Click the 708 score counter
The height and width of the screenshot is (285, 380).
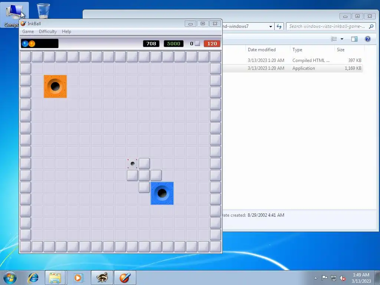[151, 44]
